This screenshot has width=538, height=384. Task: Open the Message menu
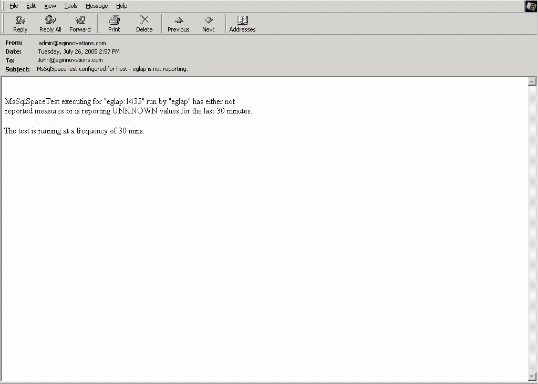click(97, 6)
